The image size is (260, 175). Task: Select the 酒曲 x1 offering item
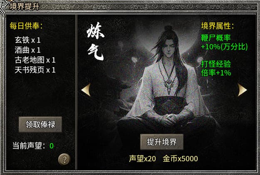click(28, 50)
